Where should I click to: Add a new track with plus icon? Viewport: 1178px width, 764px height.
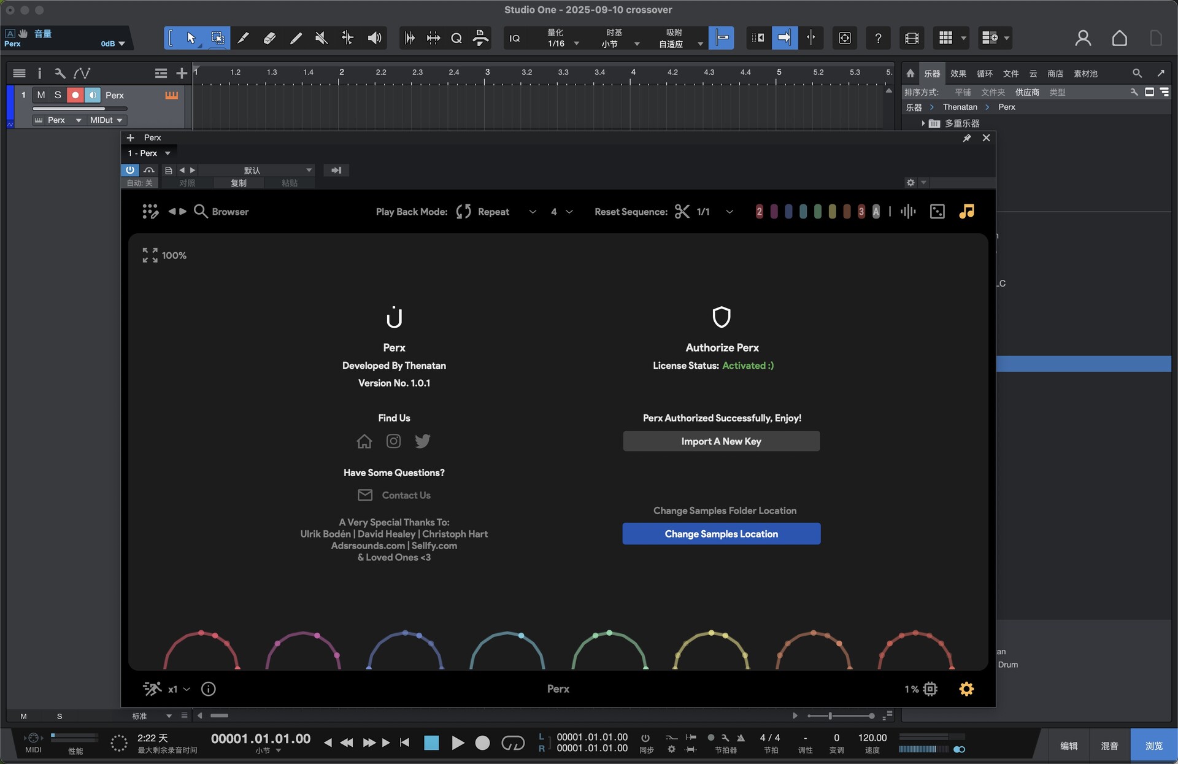[182, 74]
